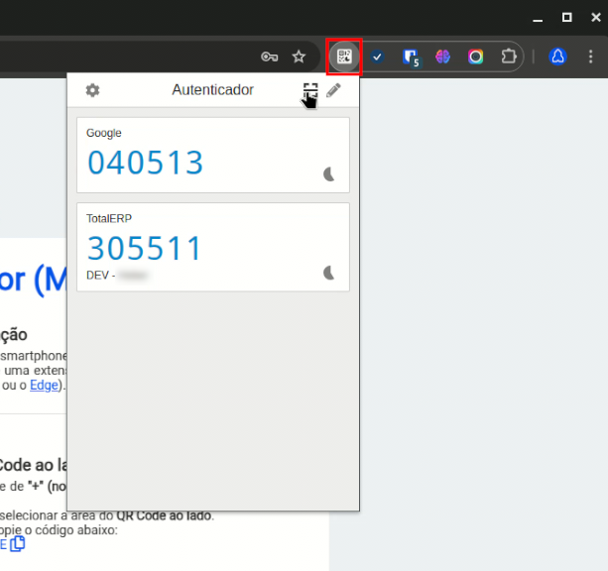Open the Authenticator extension icon in toolbar
The width and height of the screenshot is (608, 571).
point(344,57)
